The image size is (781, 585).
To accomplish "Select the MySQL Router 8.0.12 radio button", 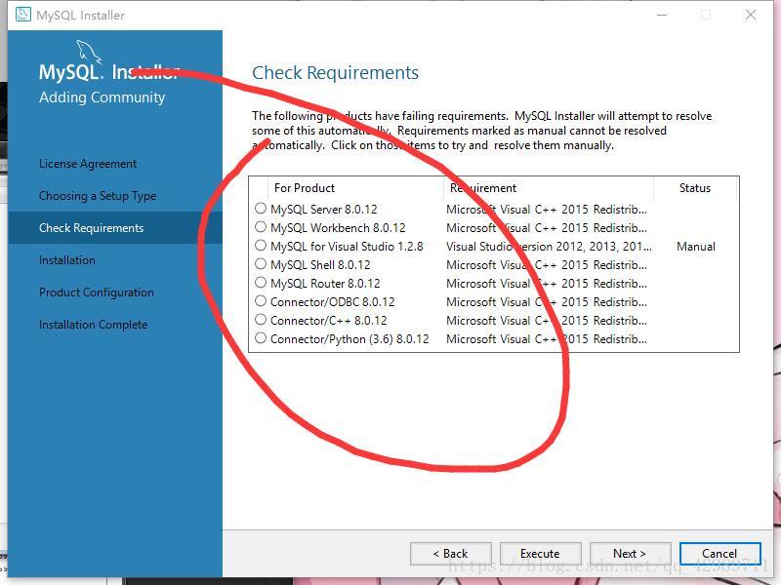I will (261, 283).
